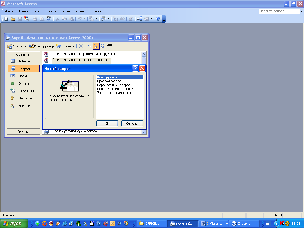This screenshot has width=304, height=228.
Task: Open the 'Введите вопрос' dropdown arrow
Action: [x=301, y=11]
